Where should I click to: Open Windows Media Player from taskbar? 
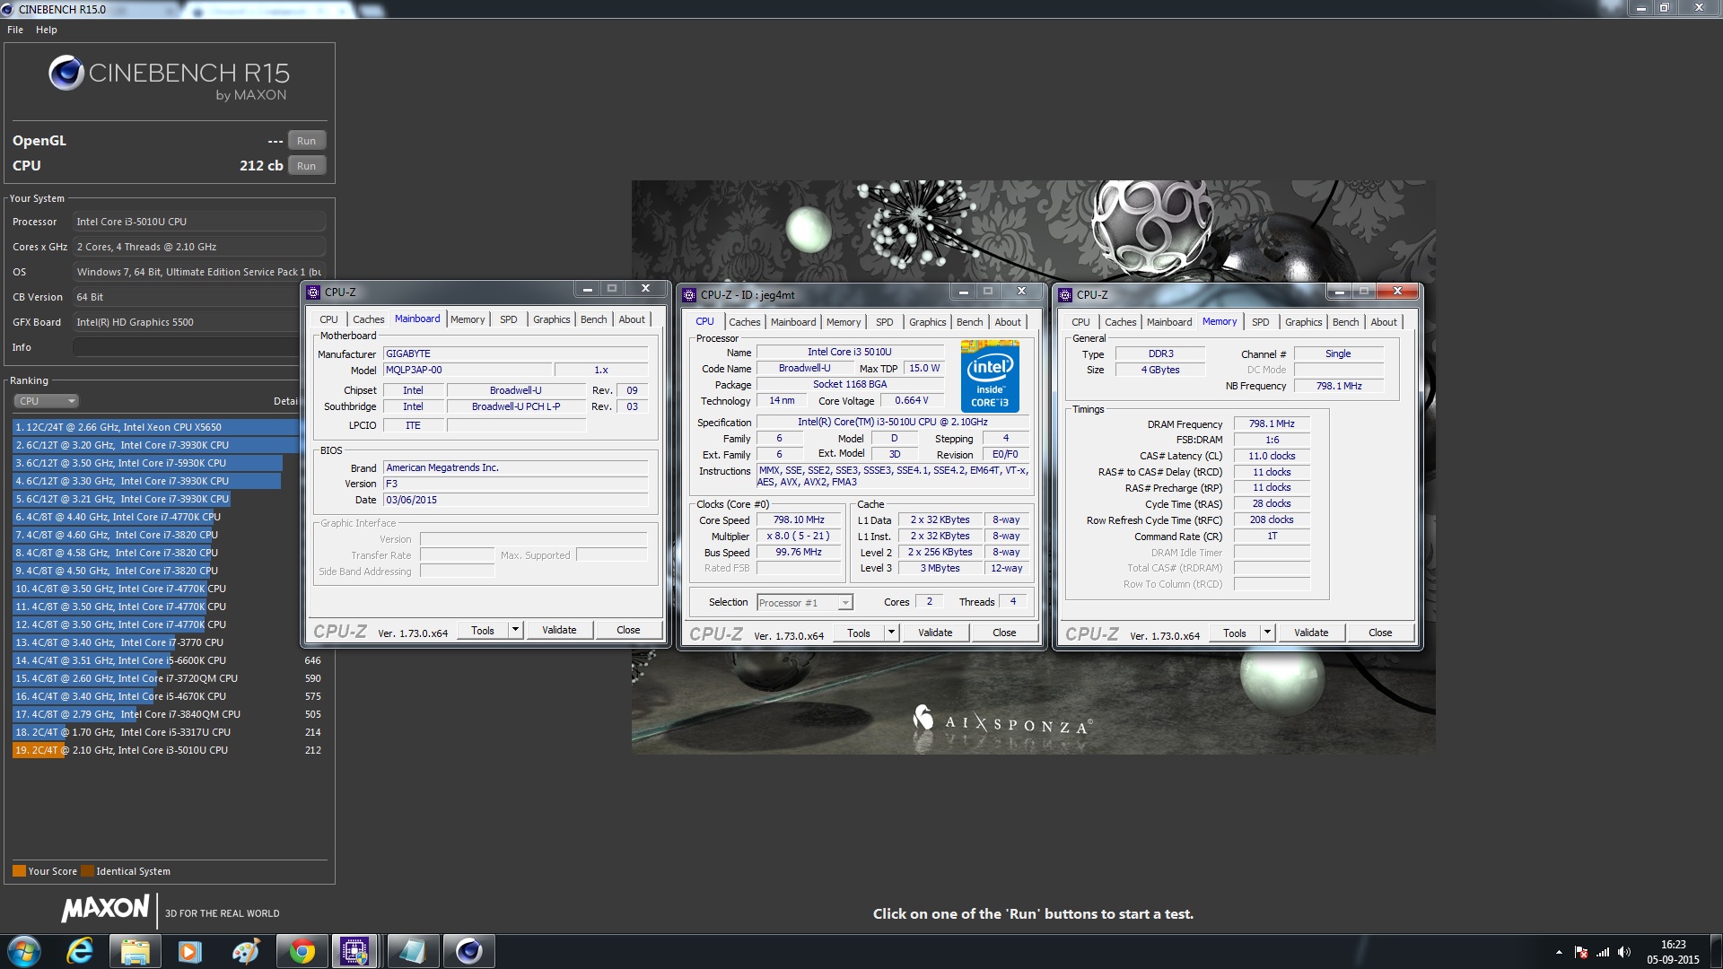[x=190, y=951]
